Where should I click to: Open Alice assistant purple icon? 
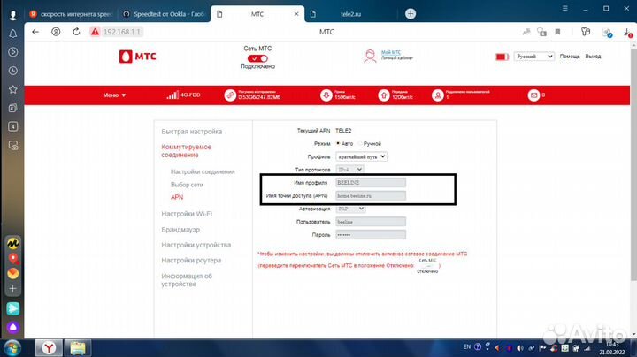tap(13, 327)
